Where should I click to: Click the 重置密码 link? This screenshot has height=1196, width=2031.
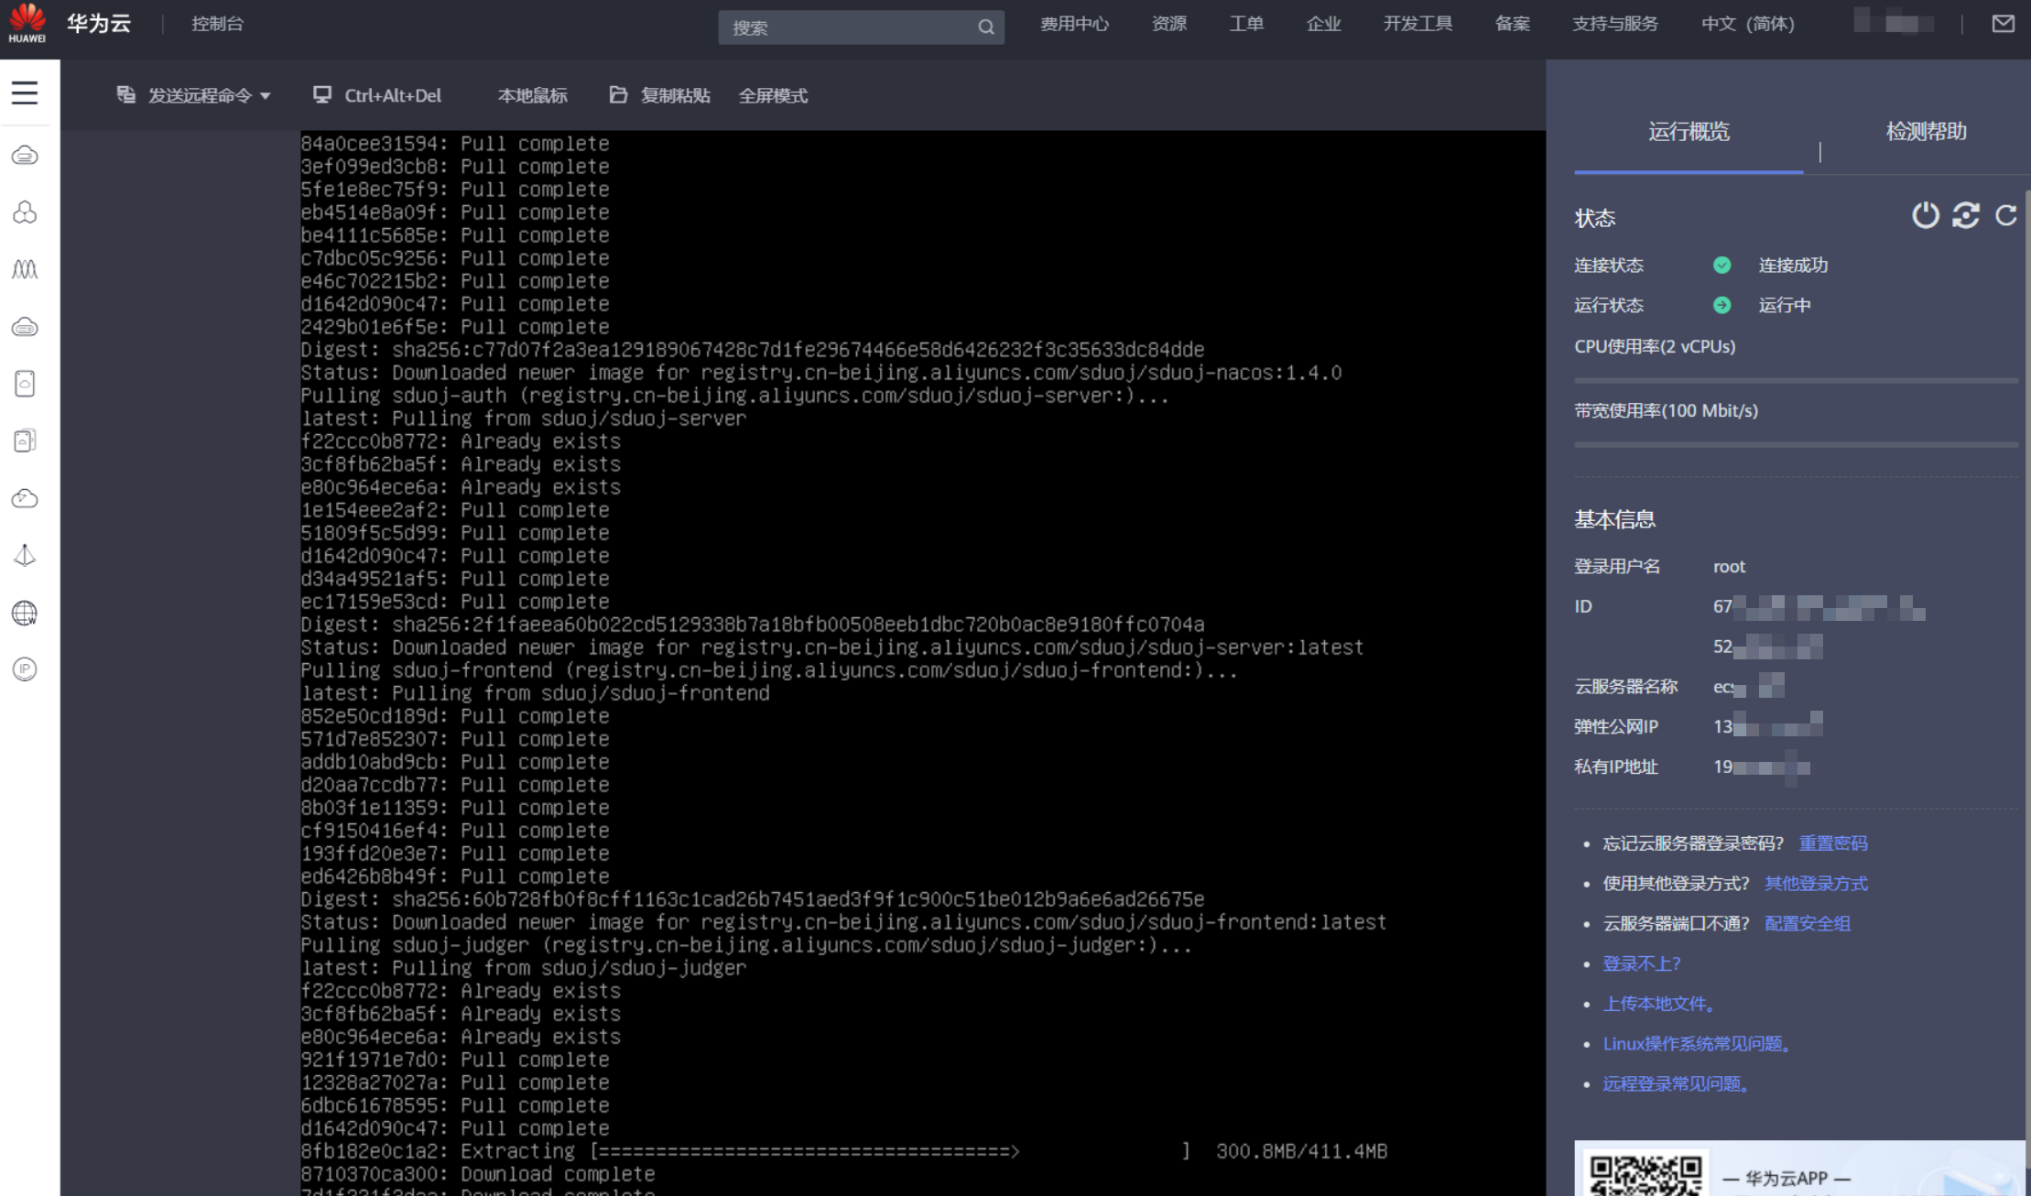click(1833, 843)
